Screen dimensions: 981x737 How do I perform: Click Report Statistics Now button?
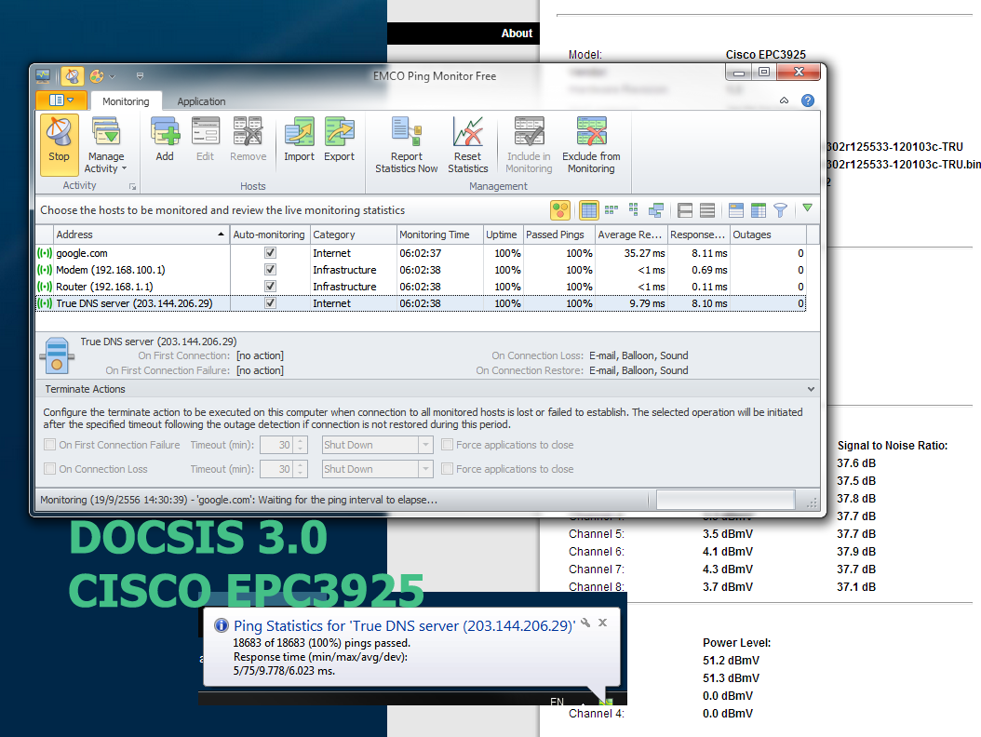[406, 145]
